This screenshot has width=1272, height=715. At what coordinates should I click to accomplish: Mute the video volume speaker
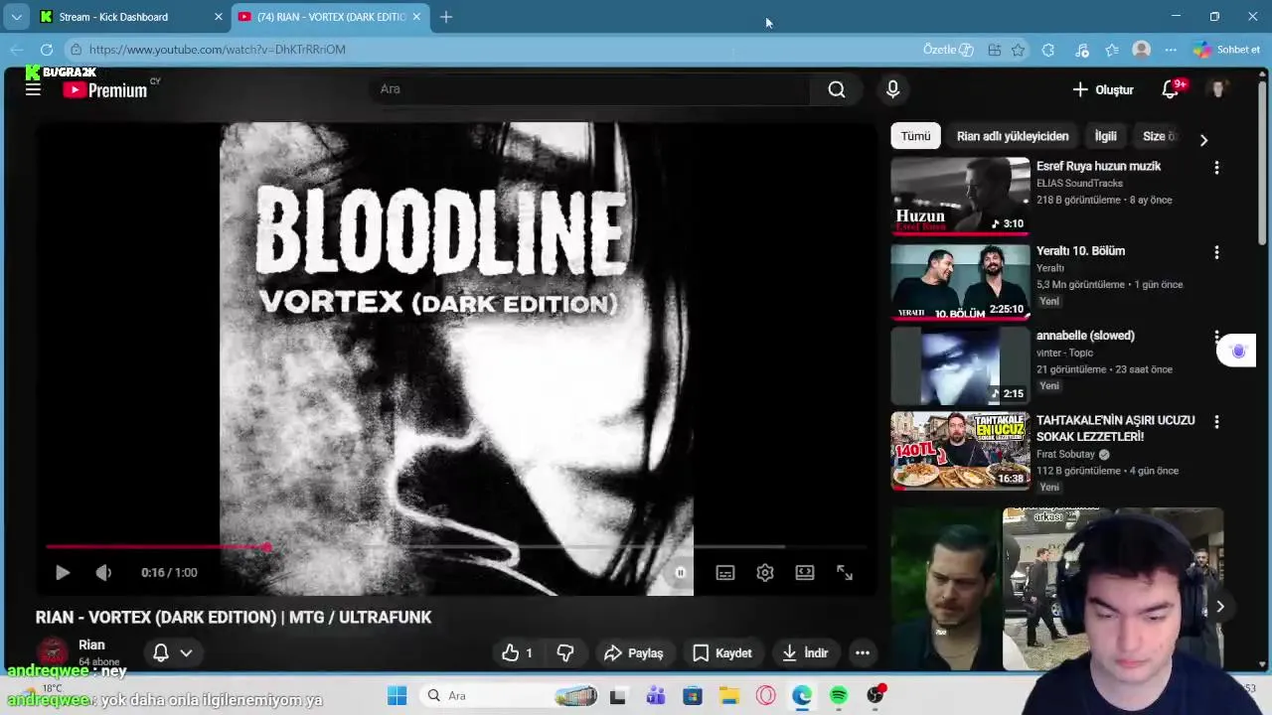point(103,573)
